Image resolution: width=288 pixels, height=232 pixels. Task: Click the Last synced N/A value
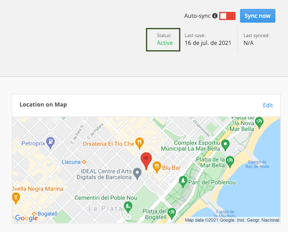(249, 43)
